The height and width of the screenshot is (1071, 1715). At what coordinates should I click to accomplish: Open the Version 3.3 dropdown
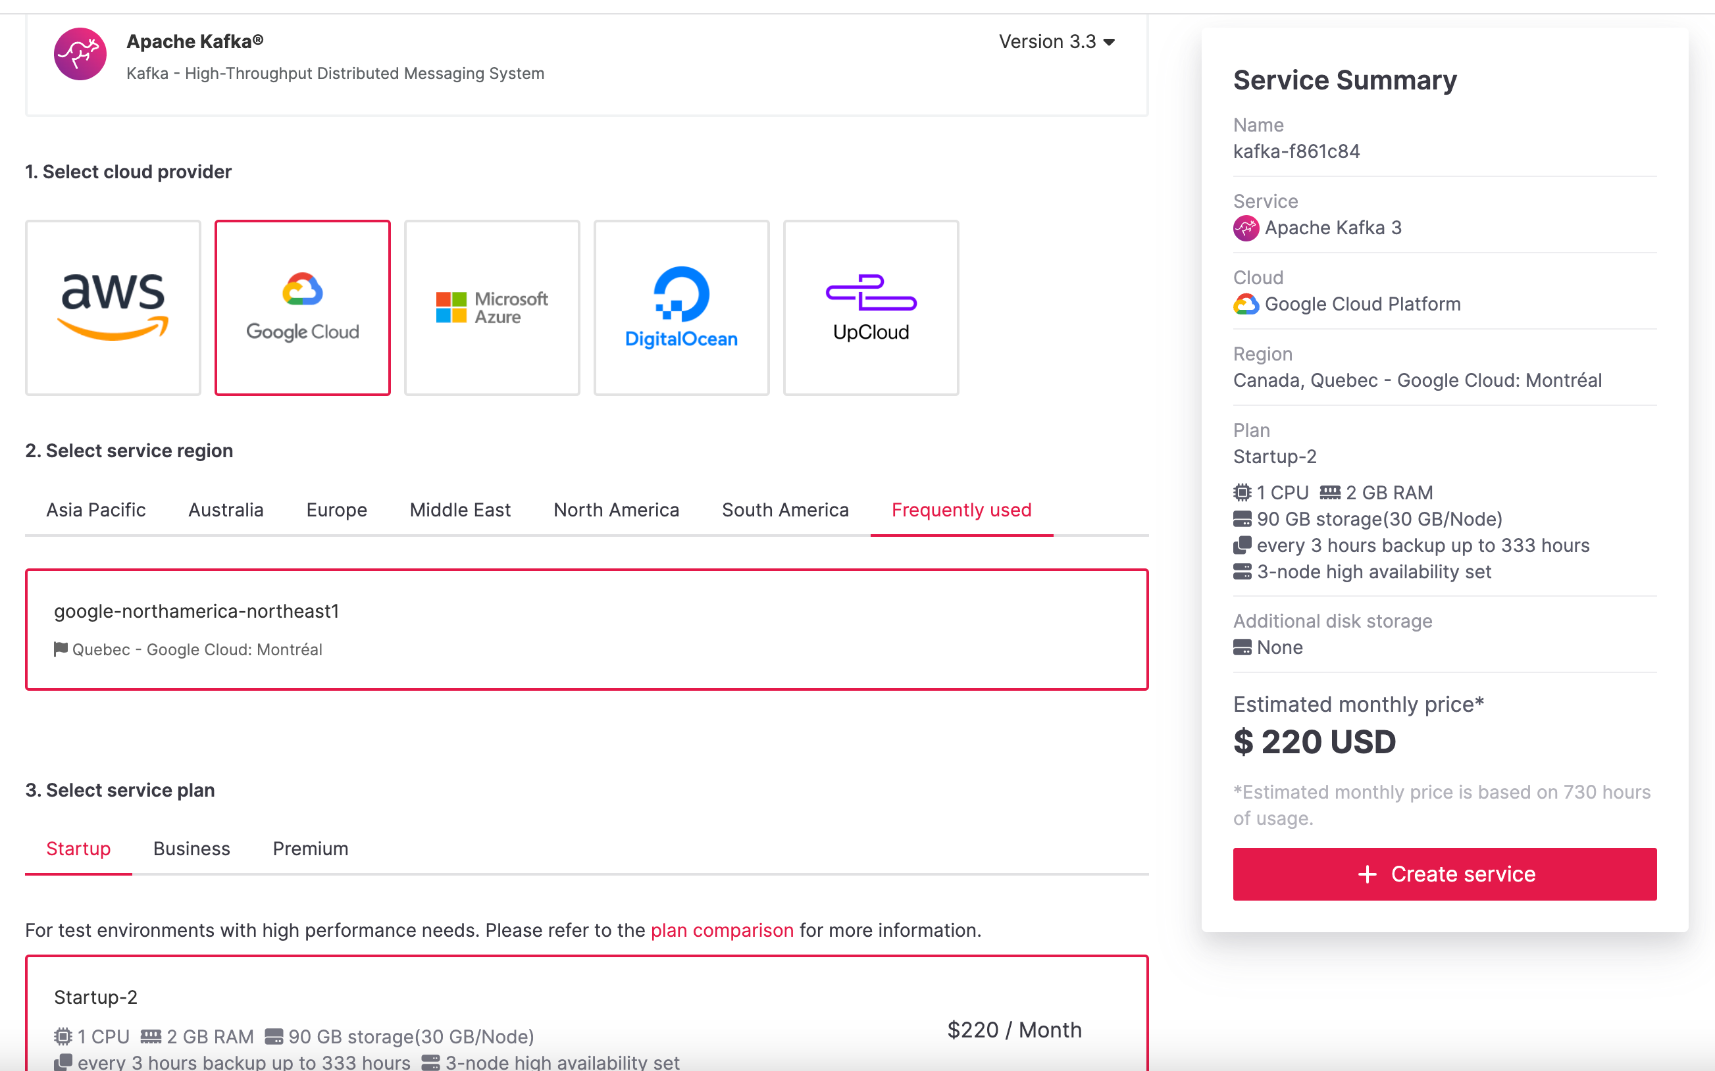click(1056, 42)
